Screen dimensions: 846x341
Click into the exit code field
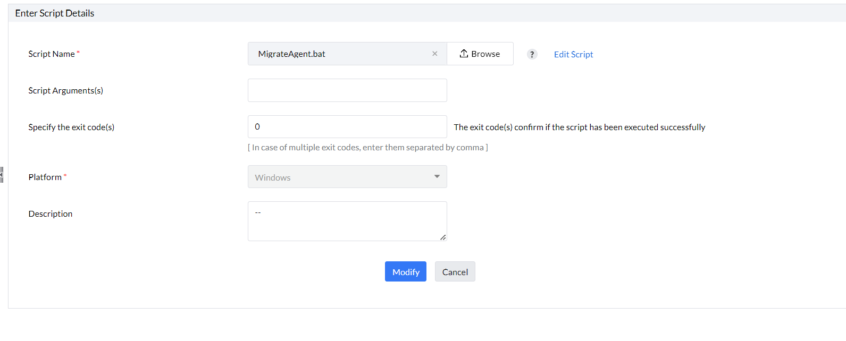(347, 127)
